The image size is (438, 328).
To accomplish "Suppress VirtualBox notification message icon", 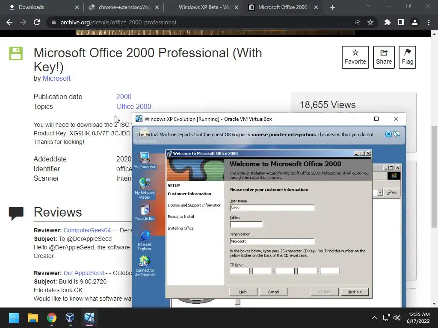I will 397,134.
